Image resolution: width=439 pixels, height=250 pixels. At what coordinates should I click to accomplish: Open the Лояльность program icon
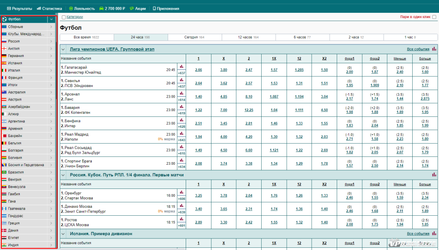pos(71,8)
